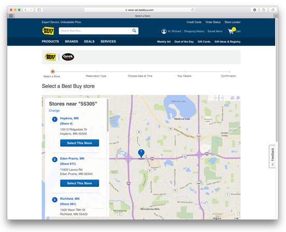Open Deal of the Day
The height and width of the screenshot is (232, 286).
184,42
